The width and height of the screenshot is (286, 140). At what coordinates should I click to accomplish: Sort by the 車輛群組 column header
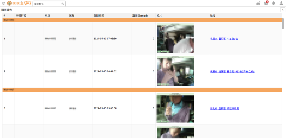click(x=29, y=16)
